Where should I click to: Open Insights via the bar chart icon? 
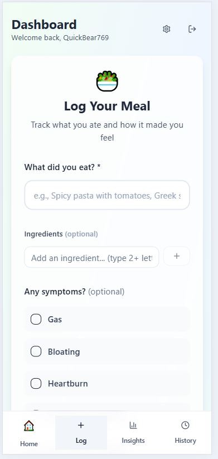(133, 425)
